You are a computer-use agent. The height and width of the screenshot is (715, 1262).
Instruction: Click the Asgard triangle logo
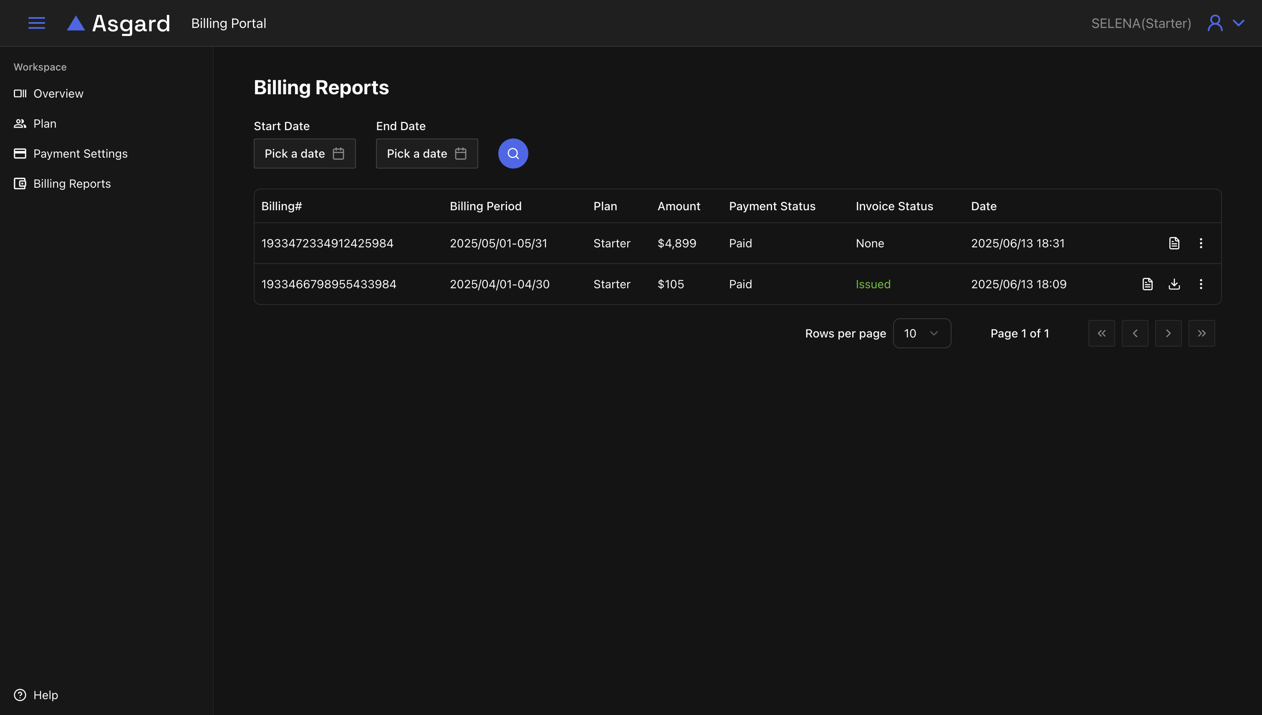tap(76, 23)
